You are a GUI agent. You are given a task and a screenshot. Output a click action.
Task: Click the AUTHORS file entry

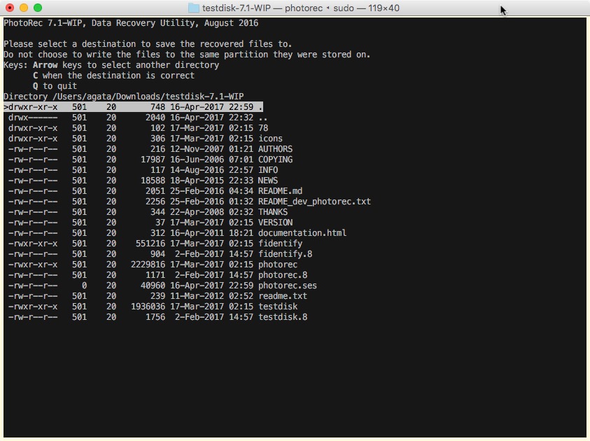point(275,149)
